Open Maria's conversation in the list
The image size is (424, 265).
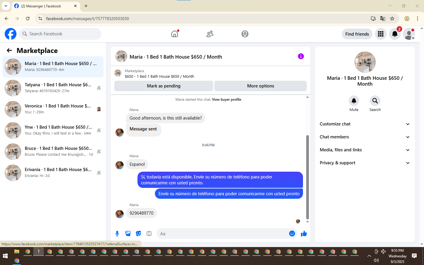(x=53, y=67)
